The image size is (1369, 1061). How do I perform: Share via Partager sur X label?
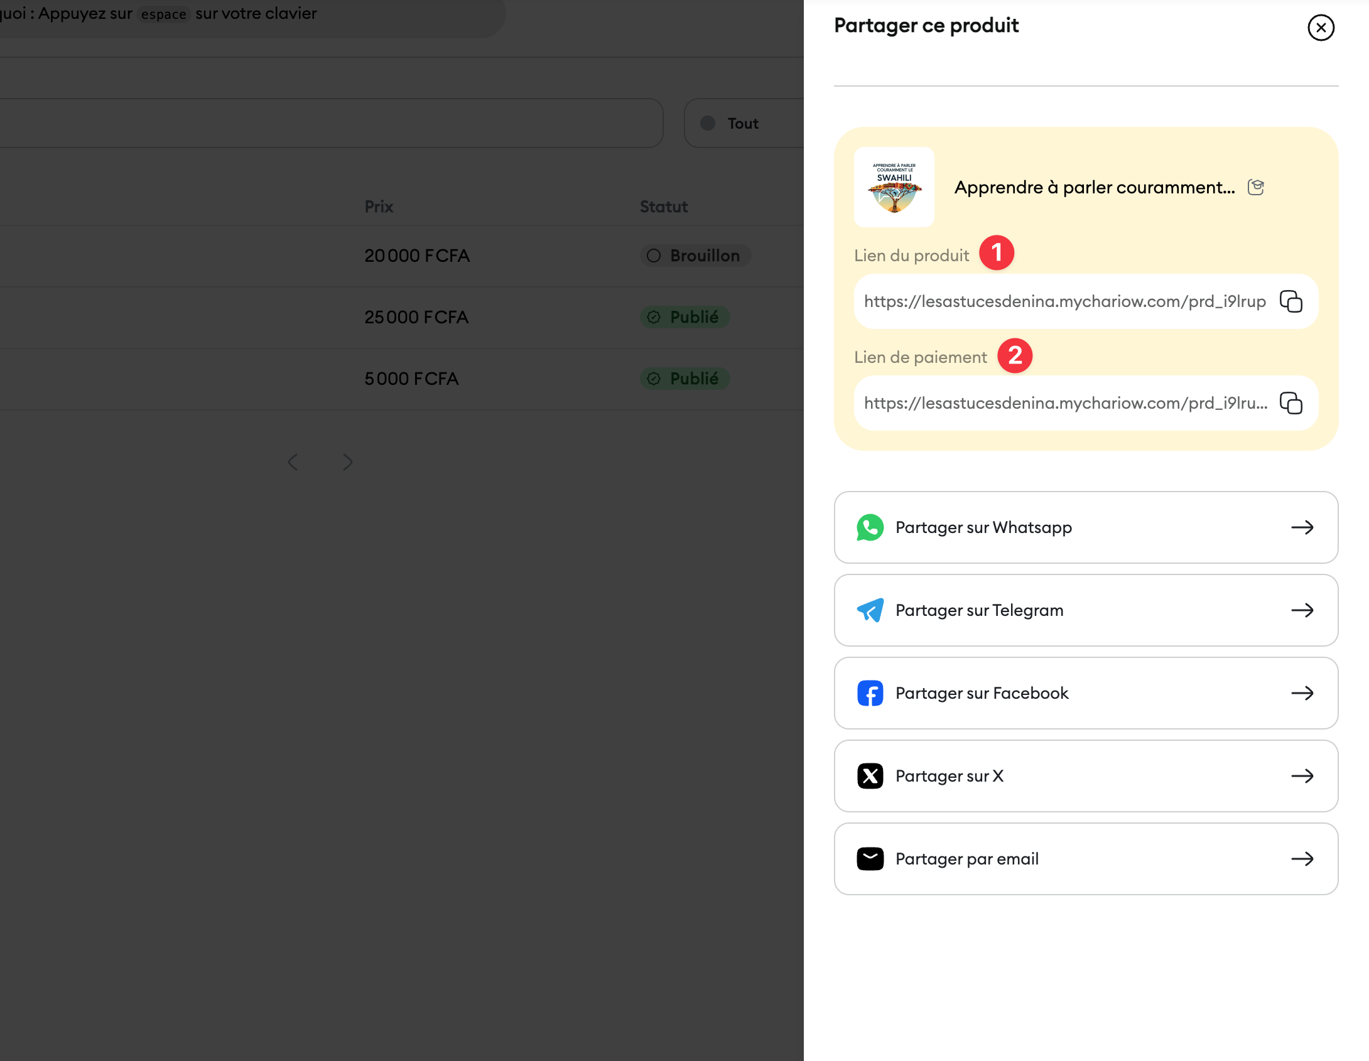point(950,776)
